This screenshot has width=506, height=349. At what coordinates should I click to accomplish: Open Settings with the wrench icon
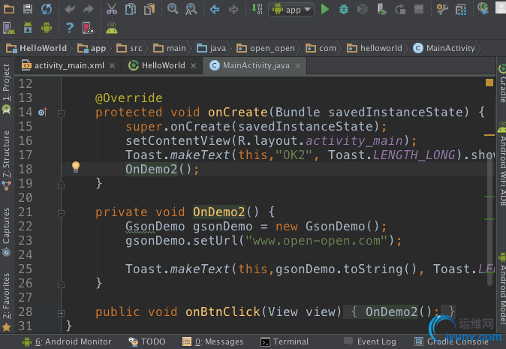442,9
